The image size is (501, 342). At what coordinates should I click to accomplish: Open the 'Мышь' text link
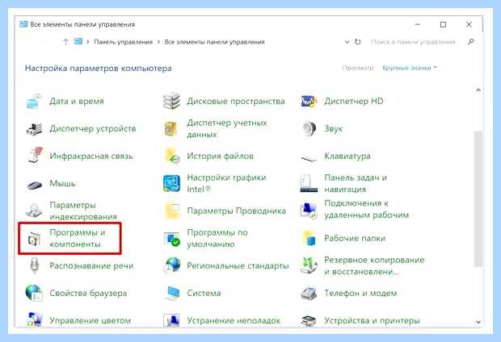point(62,183)
